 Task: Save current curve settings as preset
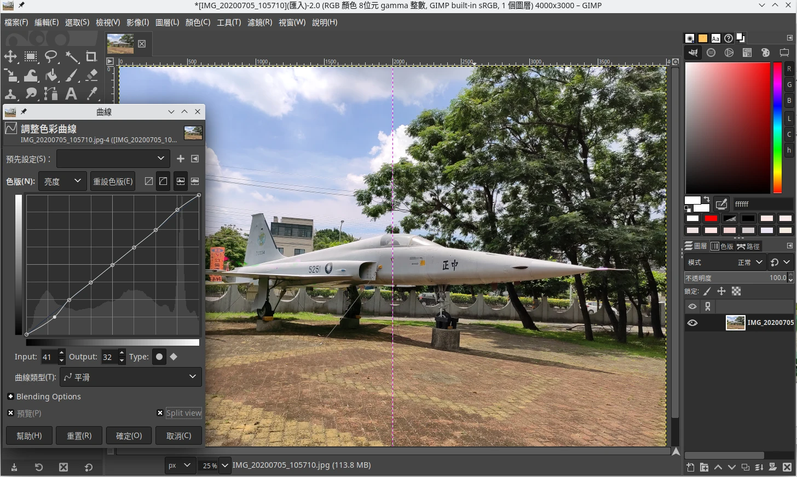pyautogui.click(x=181, y=159)
